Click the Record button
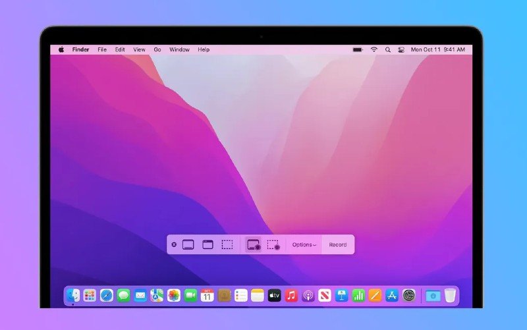This screenshot has width=527, height=330. [338, 244]
